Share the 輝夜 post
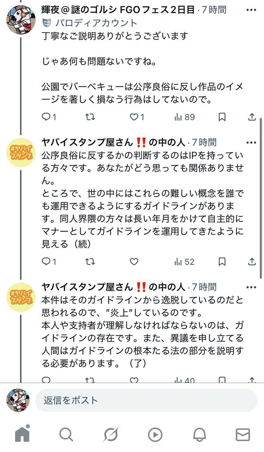 [x=252, y=117]
